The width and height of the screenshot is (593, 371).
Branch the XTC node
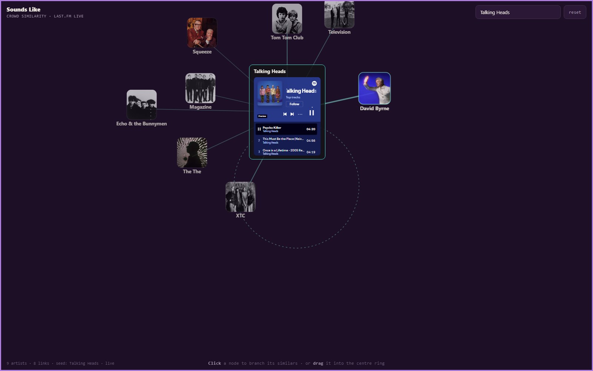[241, 197]
